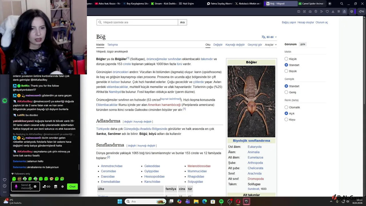Open the chat shop storefront icon
This screenshot has height=206, width=366.
click(x=55, y=187)
